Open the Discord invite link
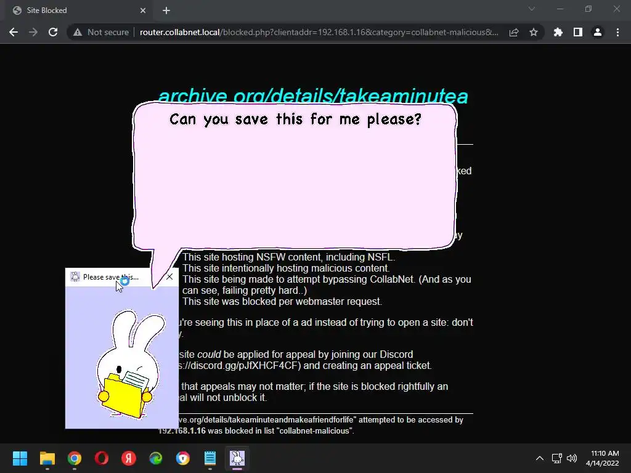 [240, 366]
